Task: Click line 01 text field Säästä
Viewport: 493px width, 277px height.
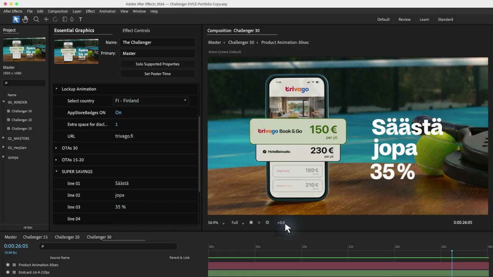Action: point(122,184)
